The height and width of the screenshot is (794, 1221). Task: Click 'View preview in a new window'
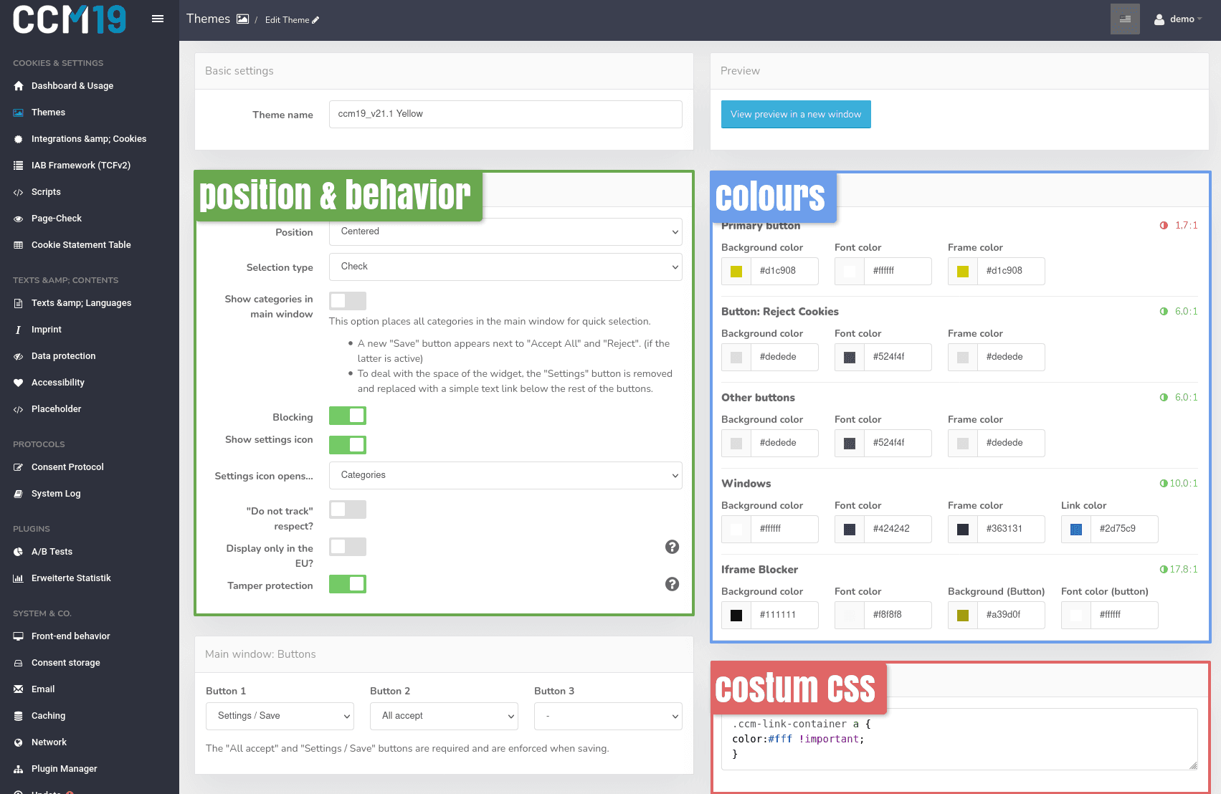click(x=795, y=114)
